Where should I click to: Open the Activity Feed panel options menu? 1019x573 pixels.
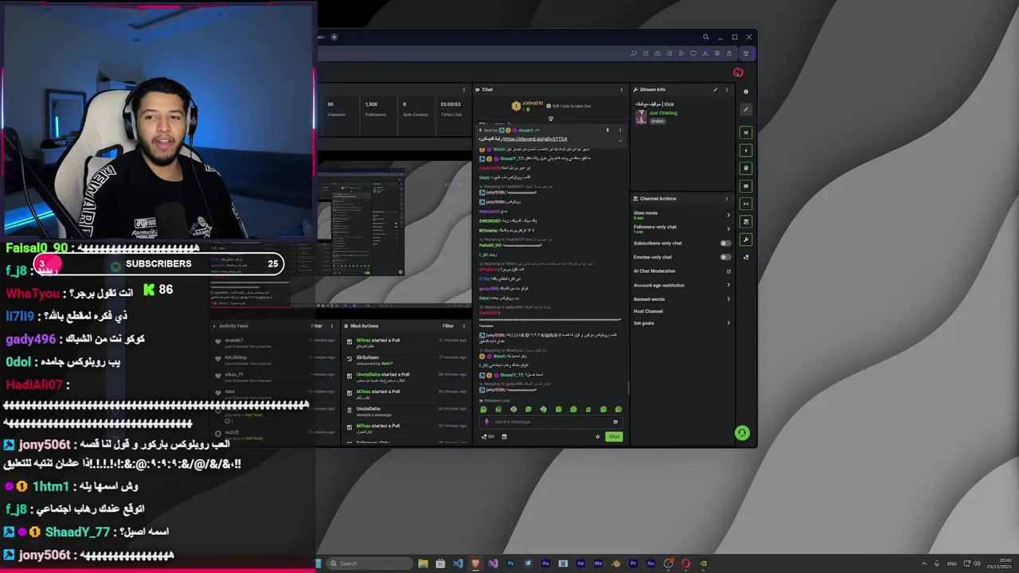332,325
